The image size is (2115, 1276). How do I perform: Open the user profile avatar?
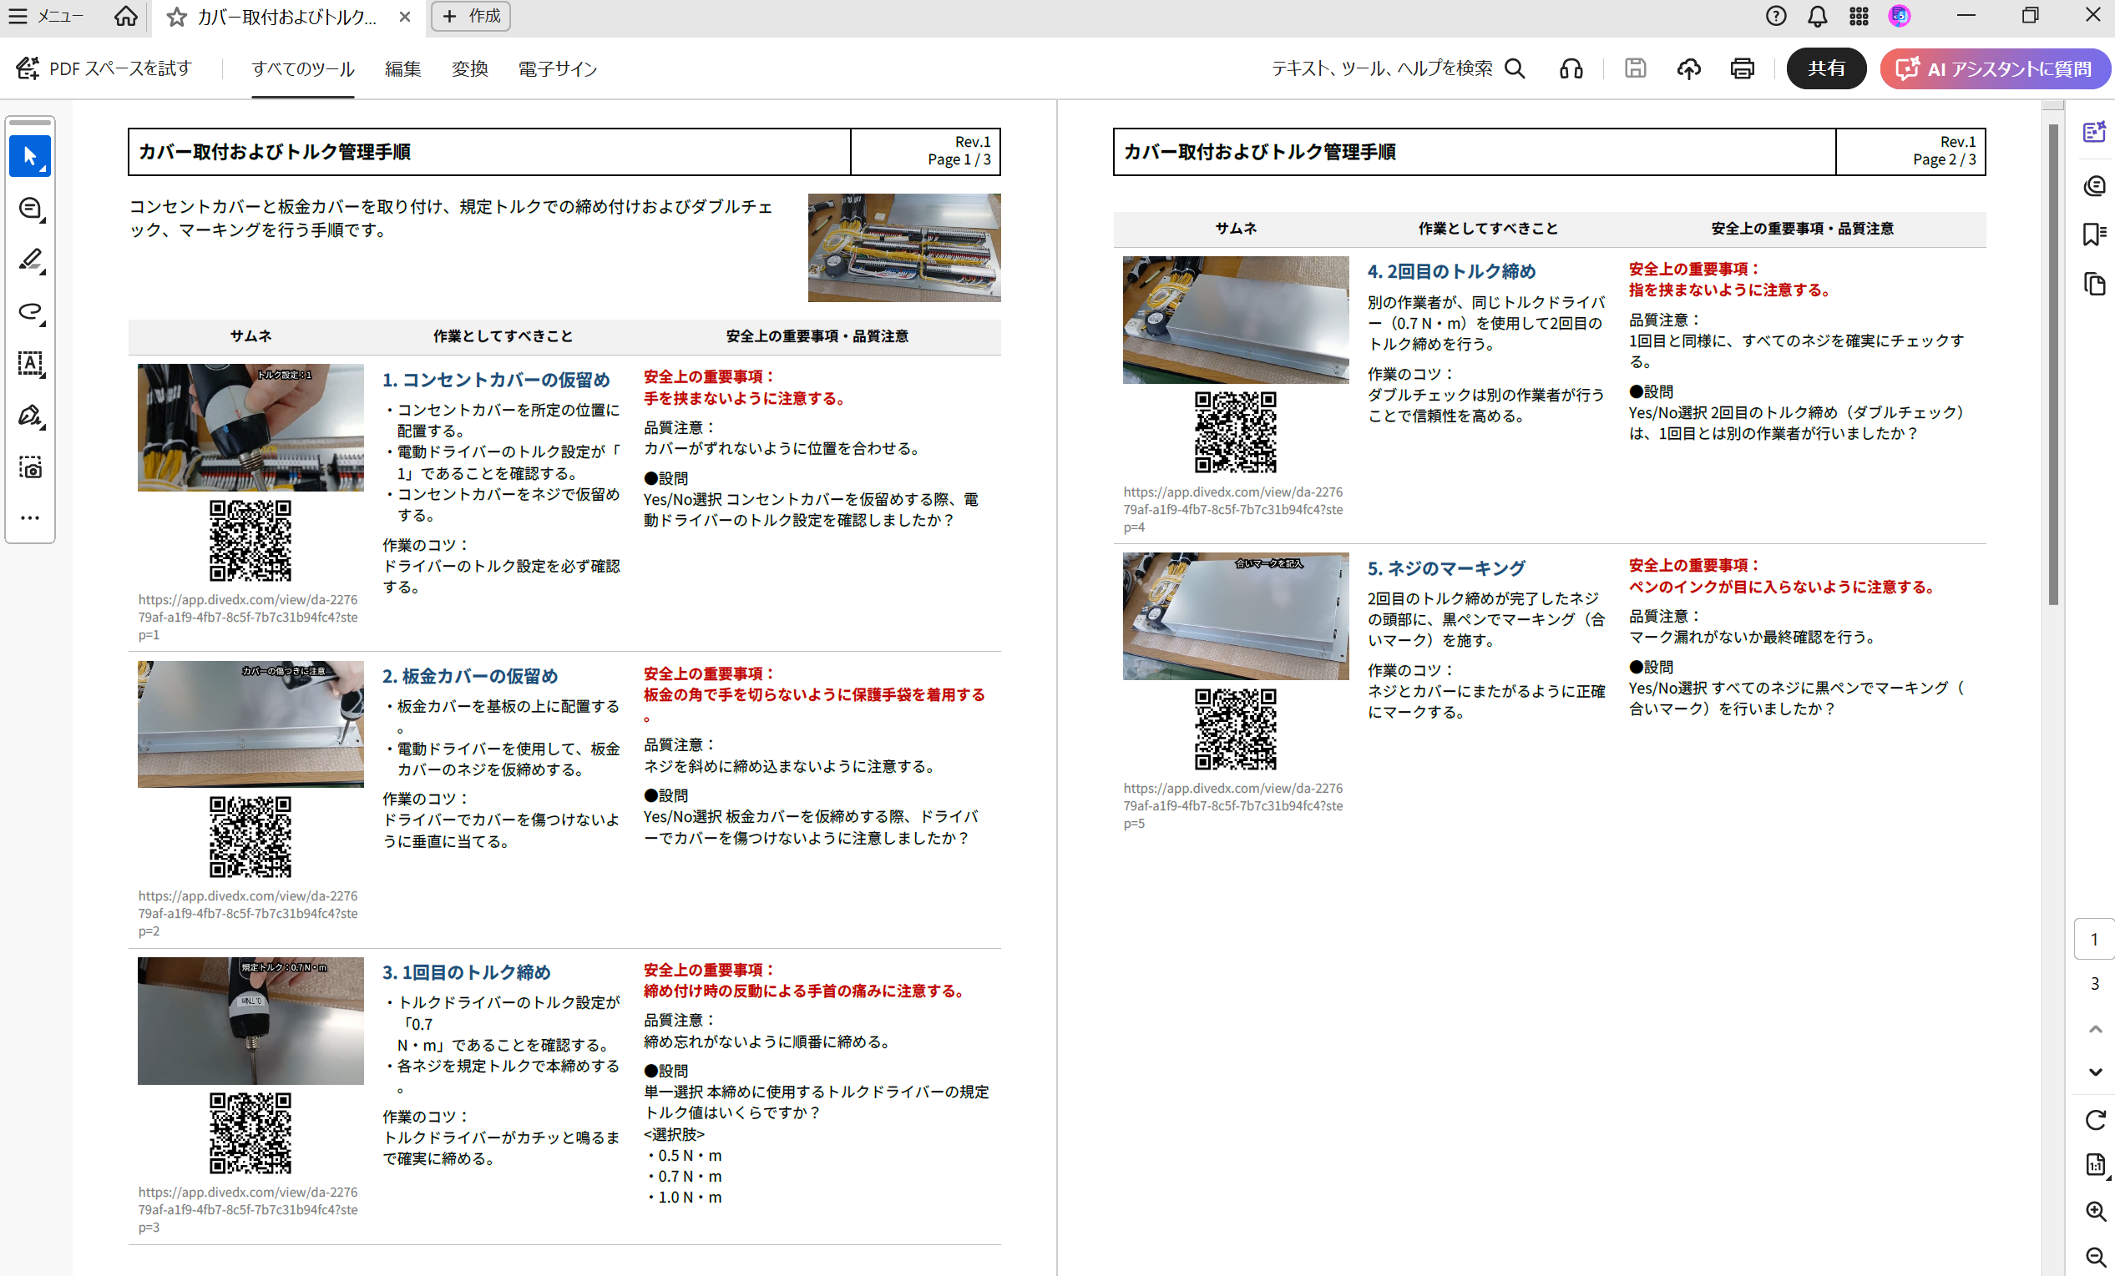tap(1900, 17)
